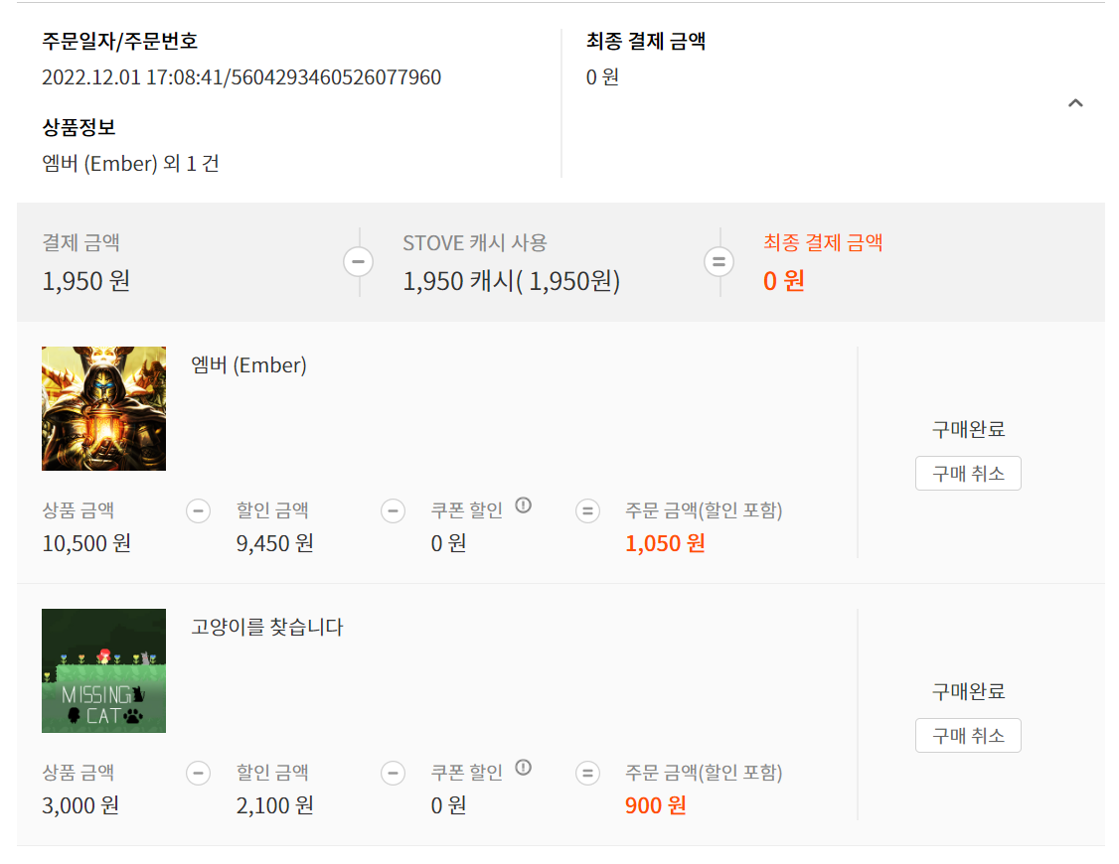The image size is (1119, 864).
Task: Click the minus icon beside 결제 금액
Action: (358, 261)
